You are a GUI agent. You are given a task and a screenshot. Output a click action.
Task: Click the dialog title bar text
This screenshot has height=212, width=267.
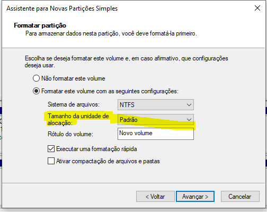tap(62, 8)
